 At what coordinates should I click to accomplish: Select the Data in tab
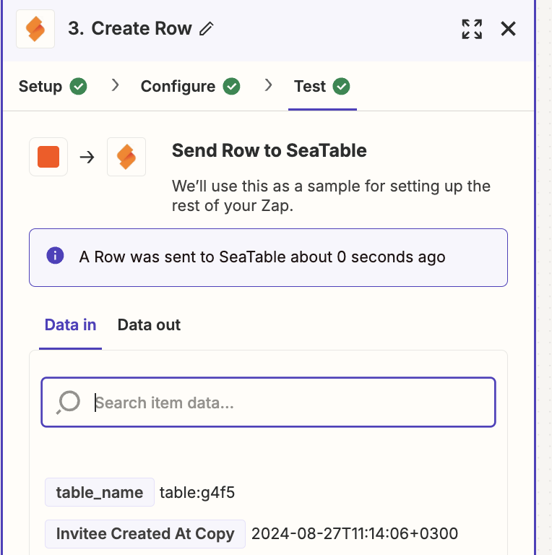pyautogui.click(x=70, y=325)
